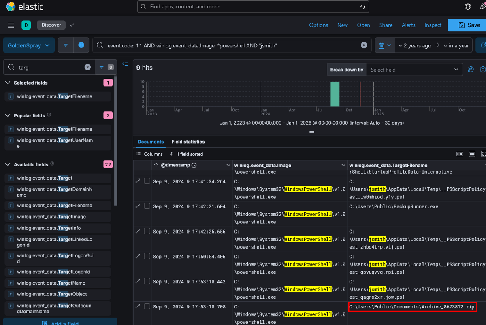Screen dimensions: 486x325
Task: Open the filter options icon
Action: (x=66, y=45)
